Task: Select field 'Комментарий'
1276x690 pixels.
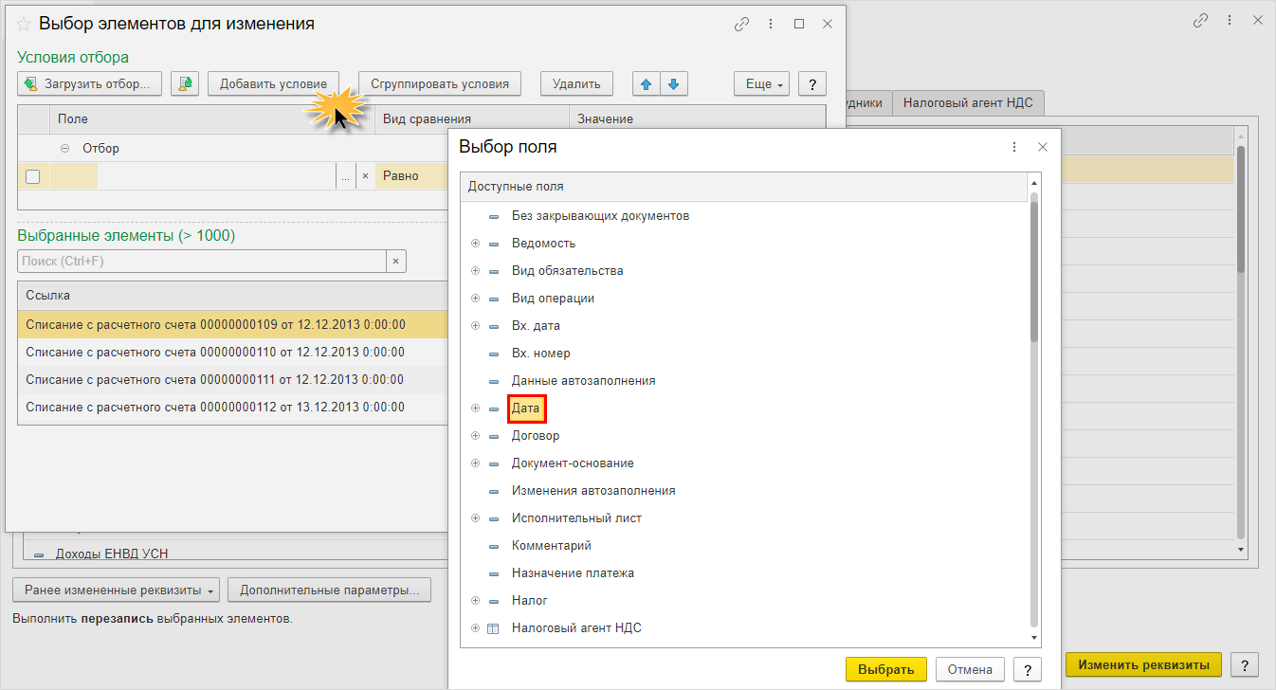Action: tap(552, 546)
